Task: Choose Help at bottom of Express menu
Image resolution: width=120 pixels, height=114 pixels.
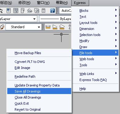Action: [95, 89]
